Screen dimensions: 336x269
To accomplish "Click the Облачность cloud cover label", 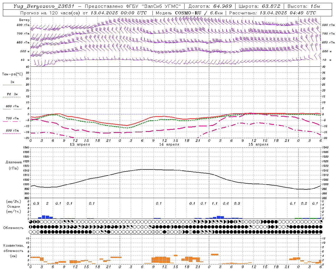I will tap(13, 228).
